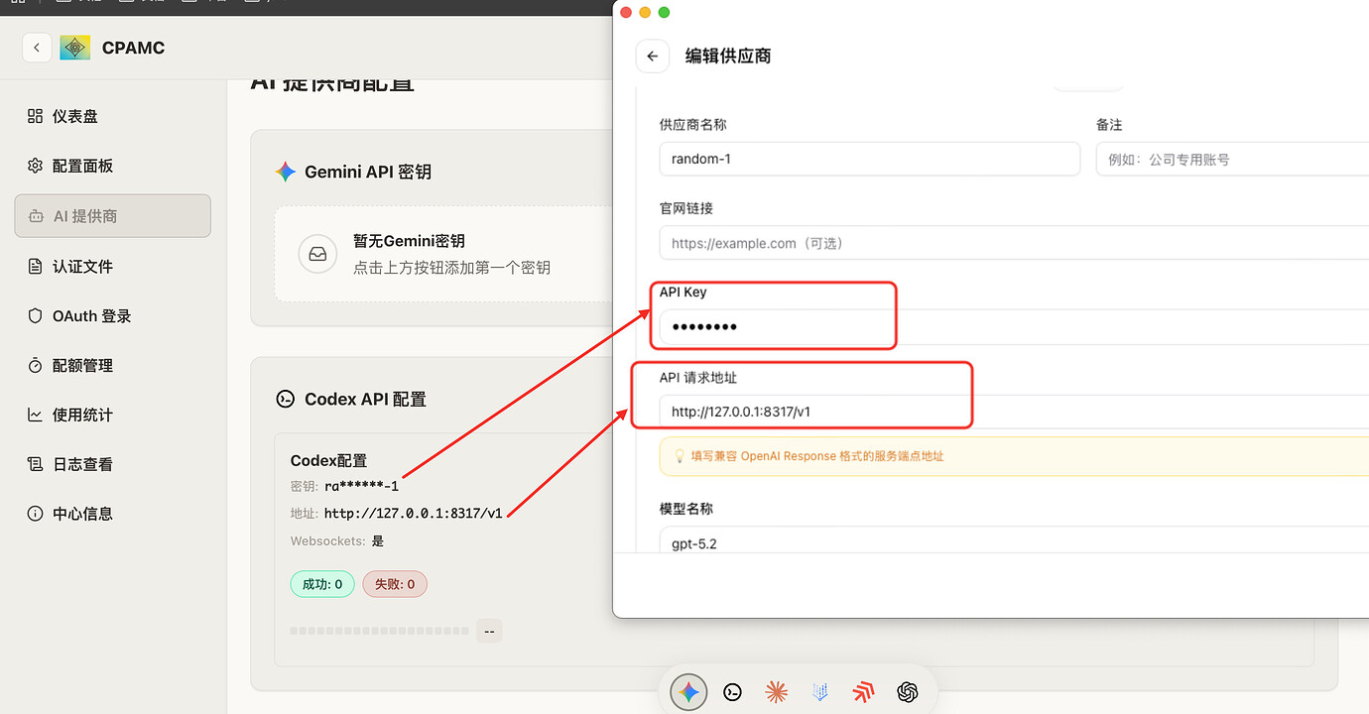Focus the masked API Key field
This screenshot has height=714, width=1369.
[x=1014, y=326]
